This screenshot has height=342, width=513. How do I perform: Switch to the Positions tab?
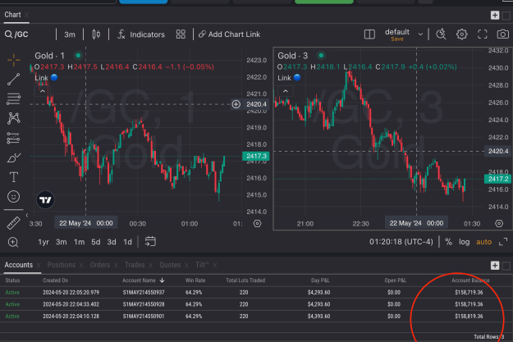(62, 265)
